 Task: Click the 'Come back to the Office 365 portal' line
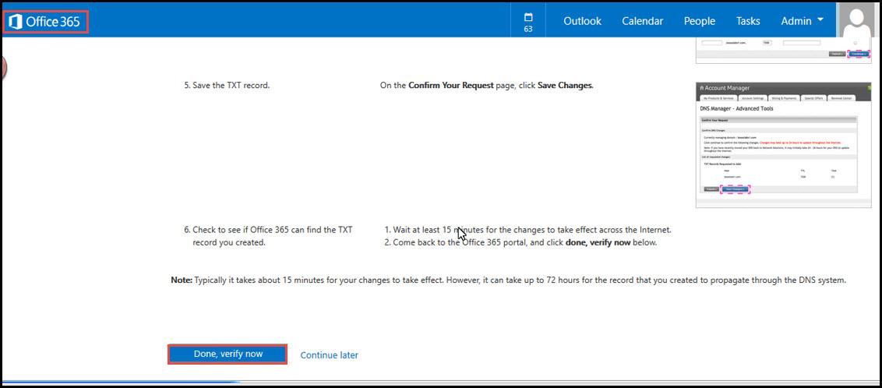(x=520, y=243)
